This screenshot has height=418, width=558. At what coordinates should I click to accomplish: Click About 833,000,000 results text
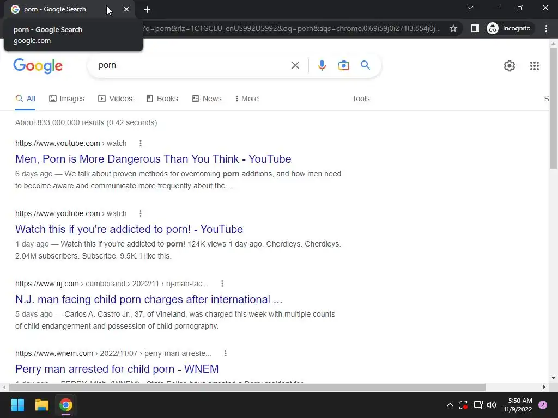tap(86, 122)
